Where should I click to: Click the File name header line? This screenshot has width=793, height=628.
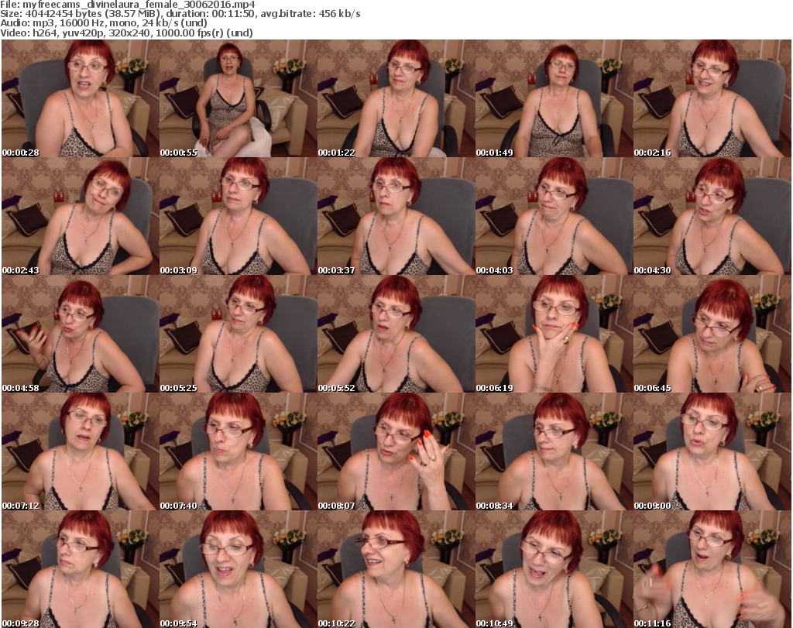click(x=128, y=5)
